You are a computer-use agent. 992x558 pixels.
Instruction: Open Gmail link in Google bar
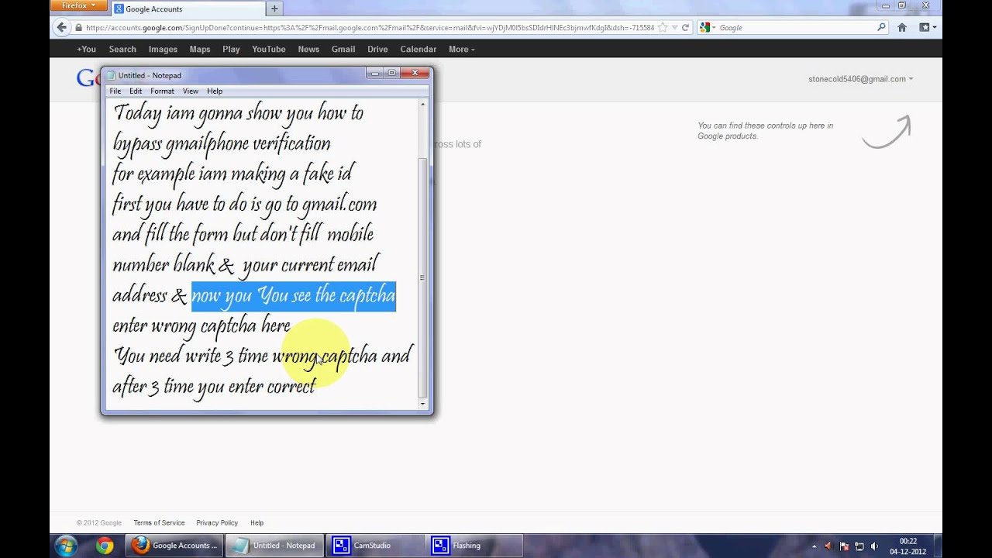pyautogui.click(x=343, y=49)
